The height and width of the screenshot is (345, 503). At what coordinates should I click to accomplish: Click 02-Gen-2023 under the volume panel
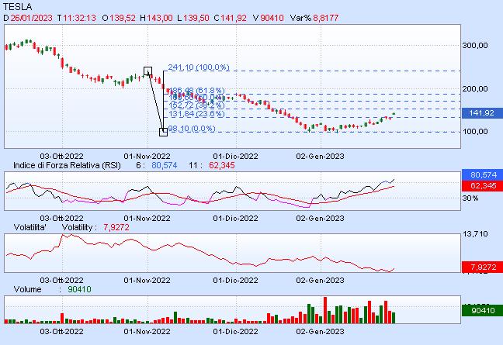320,332
